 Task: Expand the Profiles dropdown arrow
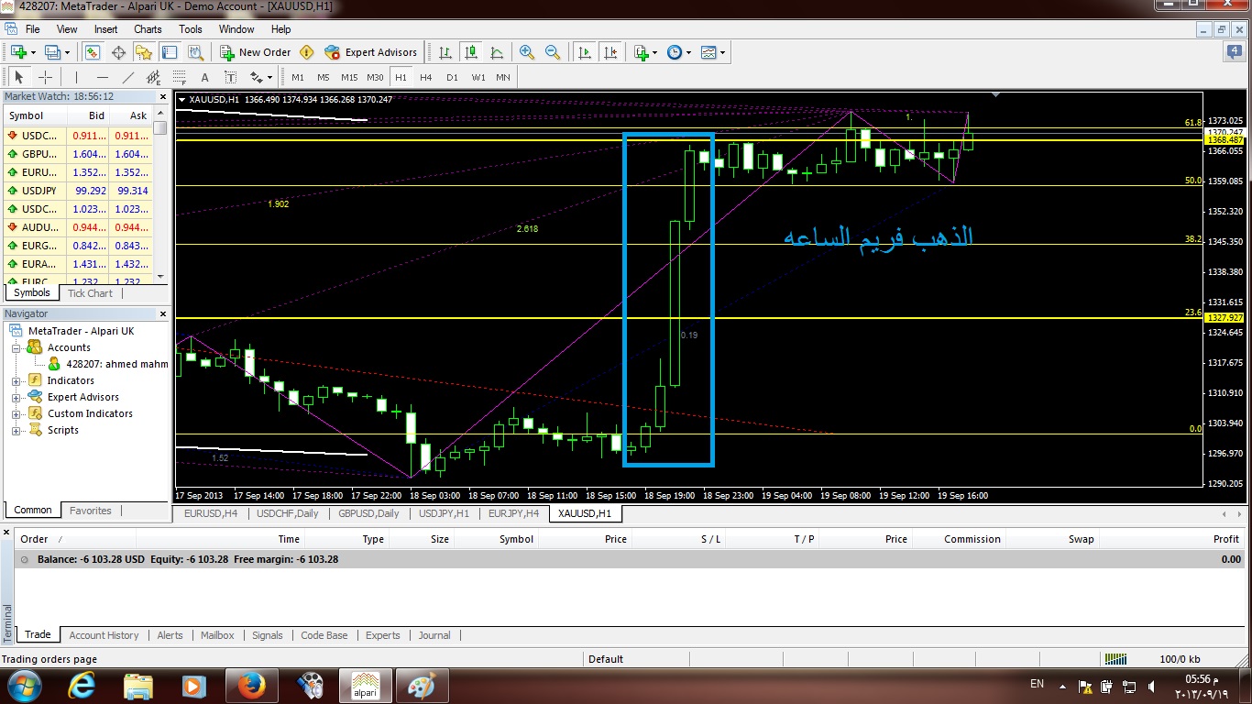point(67,52)
